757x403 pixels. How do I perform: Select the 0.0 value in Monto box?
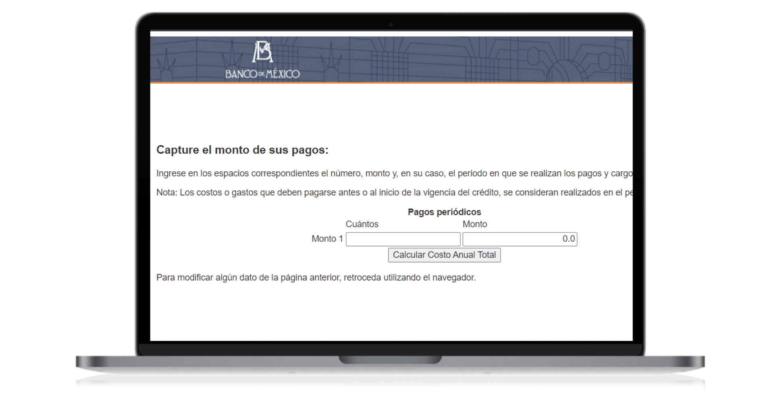568,239
